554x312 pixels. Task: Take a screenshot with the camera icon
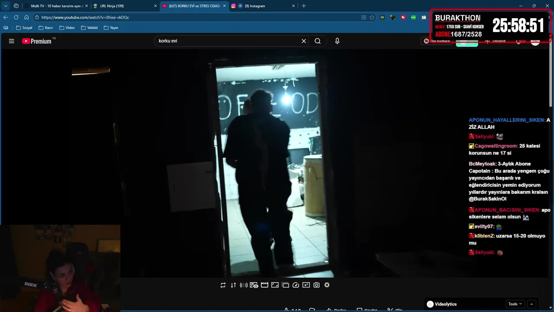point(316,285)
